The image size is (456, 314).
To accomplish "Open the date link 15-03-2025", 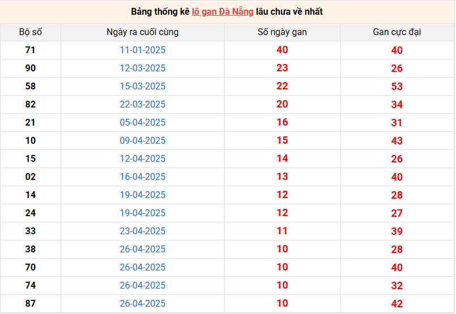I will click(143, 86).
